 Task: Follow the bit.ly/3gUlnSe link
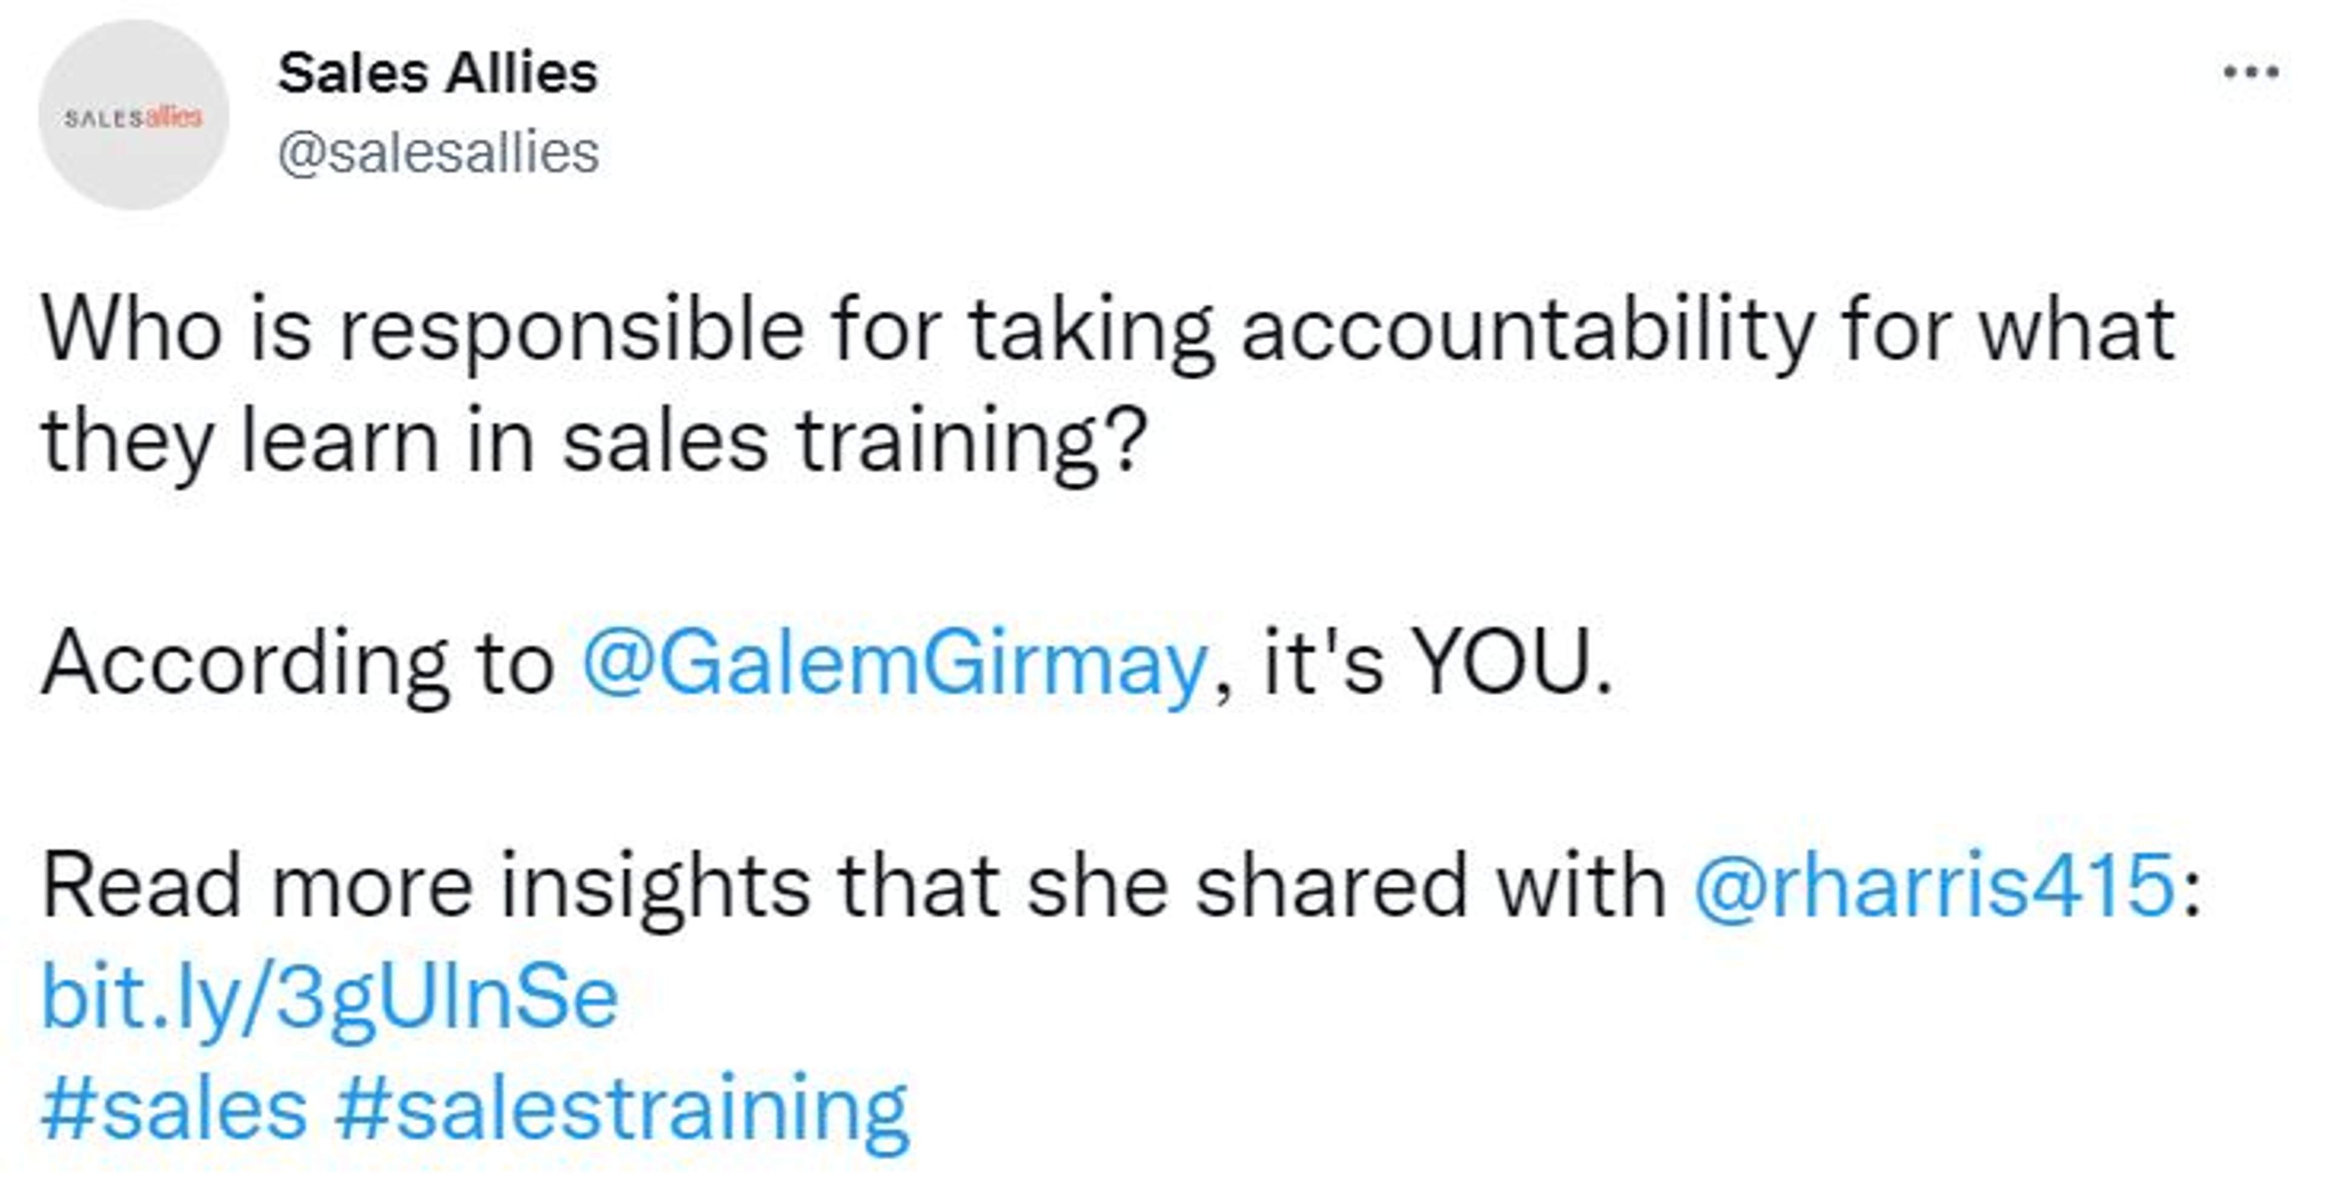pos(331,997)
